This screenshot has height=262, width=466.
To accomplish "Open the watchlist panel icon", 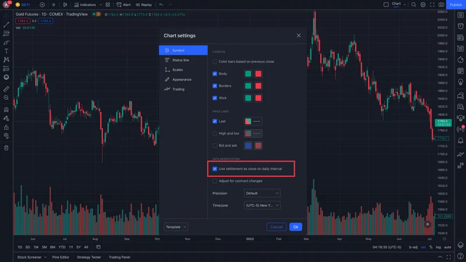I will 460,15.
